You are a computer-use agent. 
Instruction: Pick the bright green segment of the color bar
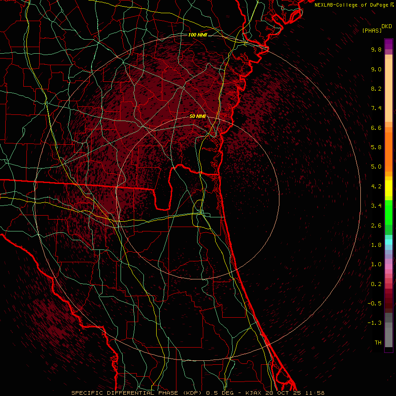[389, 212]
